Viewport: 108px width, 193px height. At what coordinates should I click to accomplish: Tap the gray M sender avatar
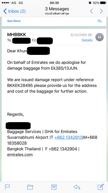coord(99,37)
